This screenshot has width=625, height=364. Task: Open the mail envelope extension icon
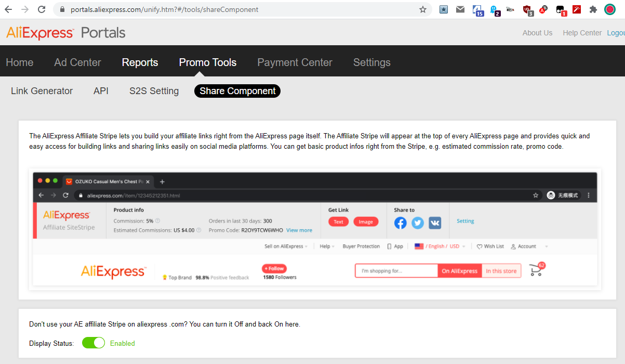[460, 9]
